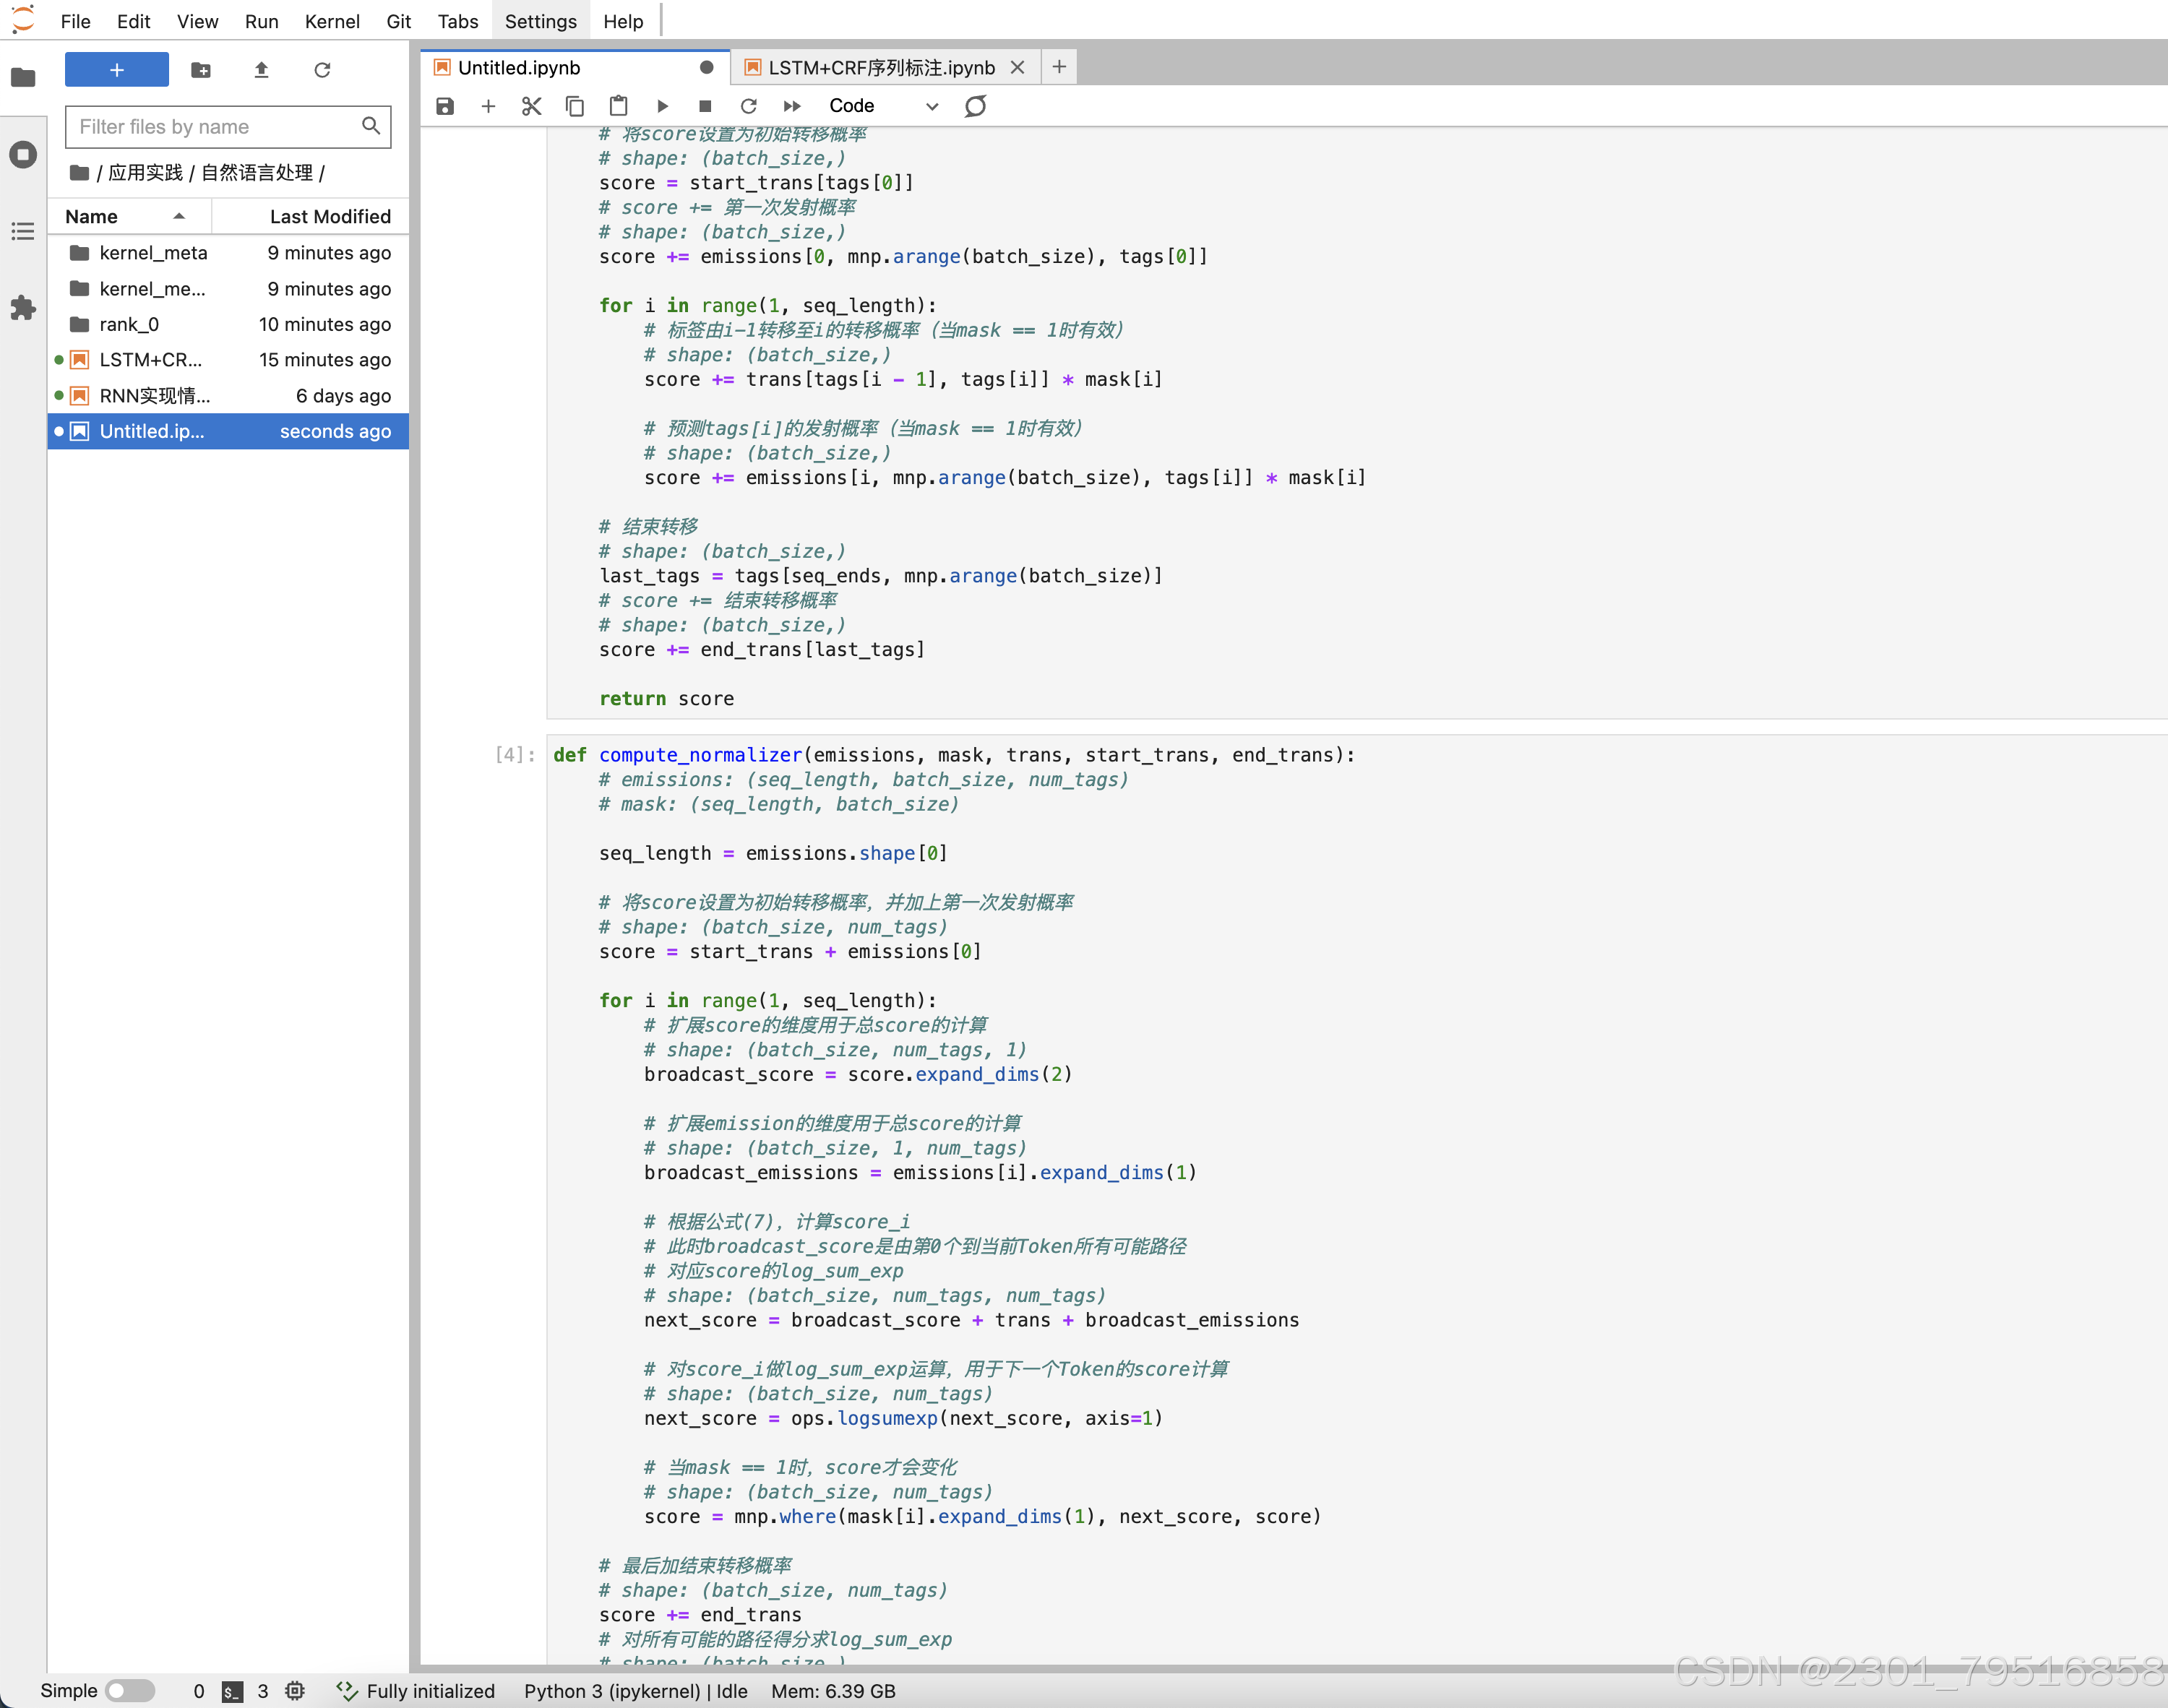Open the Kernel menu
The image size is (2168, 1708).
(x=332, y=21)
